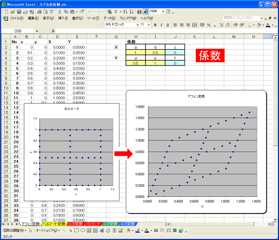Click the オートシェイプ button
The image size is (279, 240).
(48, 230)
